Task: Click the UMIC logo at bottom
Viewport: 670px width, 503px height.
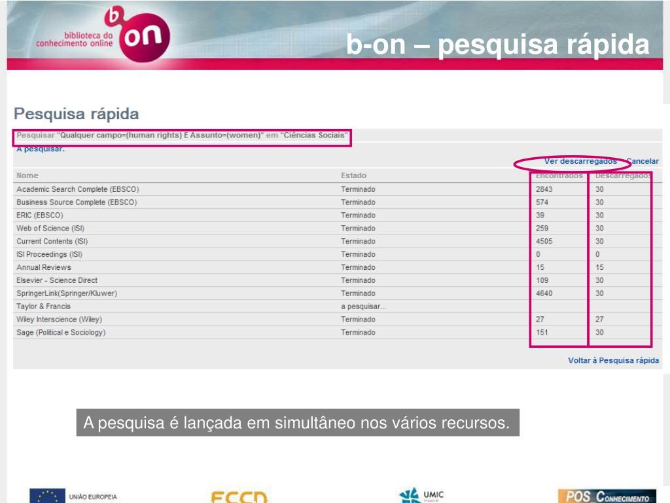Action: point(422,496)
